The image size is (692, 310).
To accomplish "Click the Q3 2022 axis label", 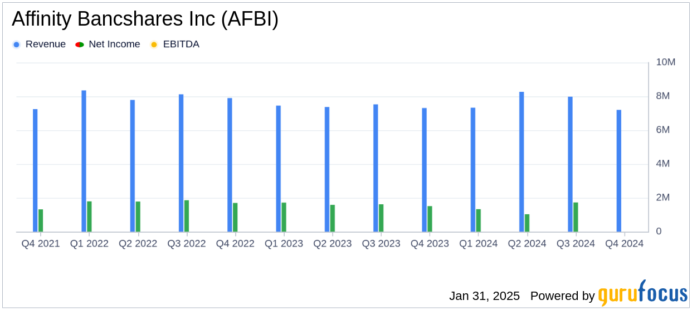I will 187,244.
